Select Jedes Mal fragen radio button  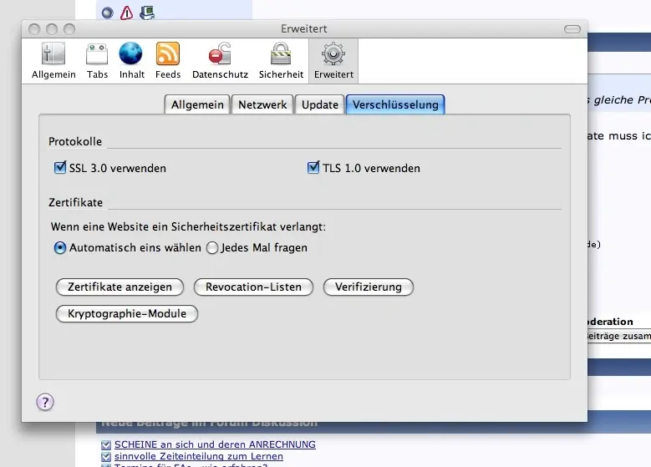point(212,248)
